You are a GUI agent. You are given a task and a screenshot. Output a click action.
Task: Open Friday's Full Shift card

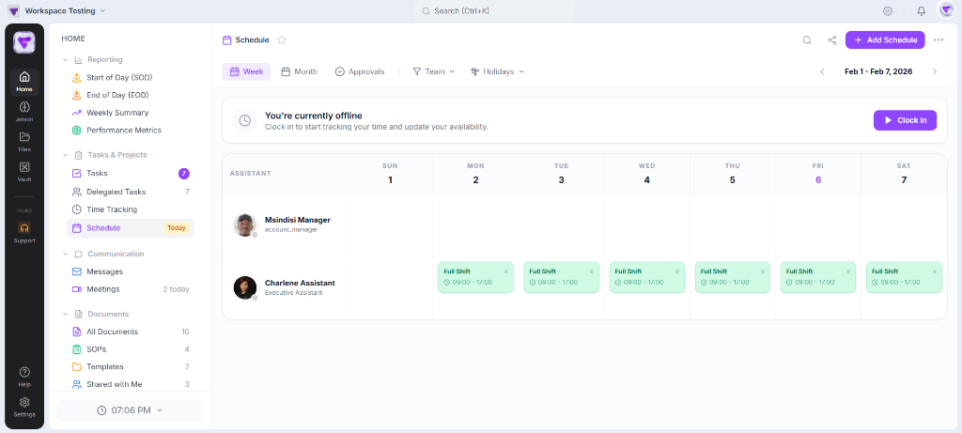coord(818,277)
